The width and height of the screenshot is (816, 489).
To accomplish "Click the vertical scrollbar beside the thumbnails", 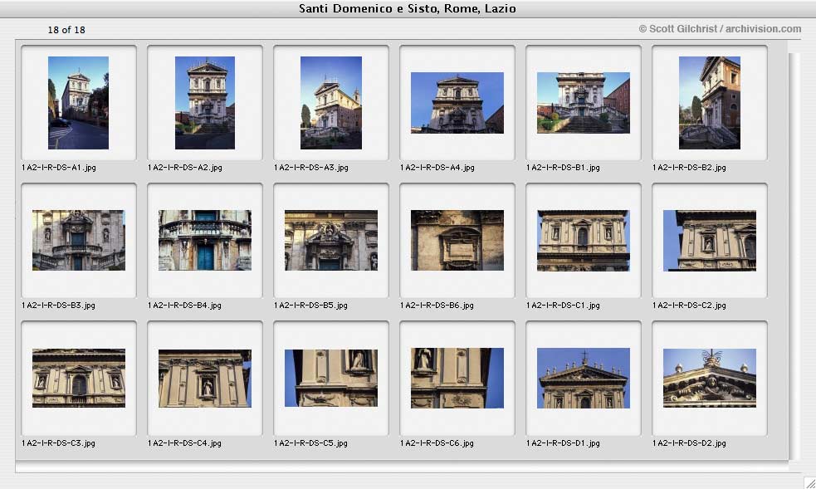I will click(794, 257).
